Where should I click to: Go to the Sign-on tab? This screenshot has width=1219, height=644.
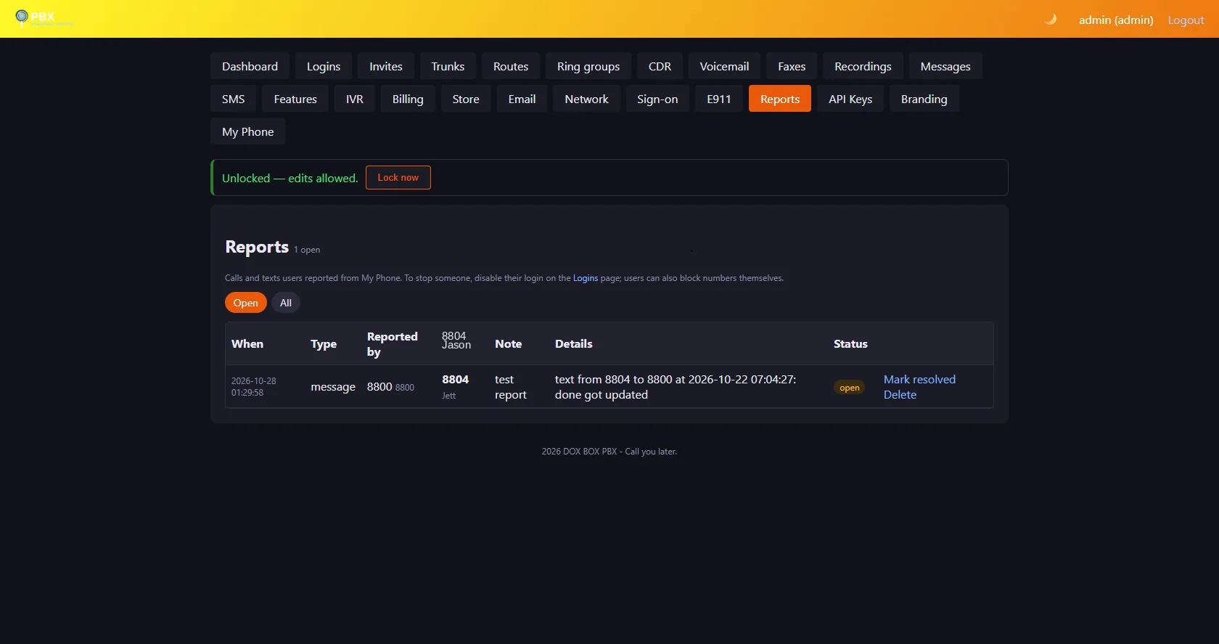(x=657, y=99)
